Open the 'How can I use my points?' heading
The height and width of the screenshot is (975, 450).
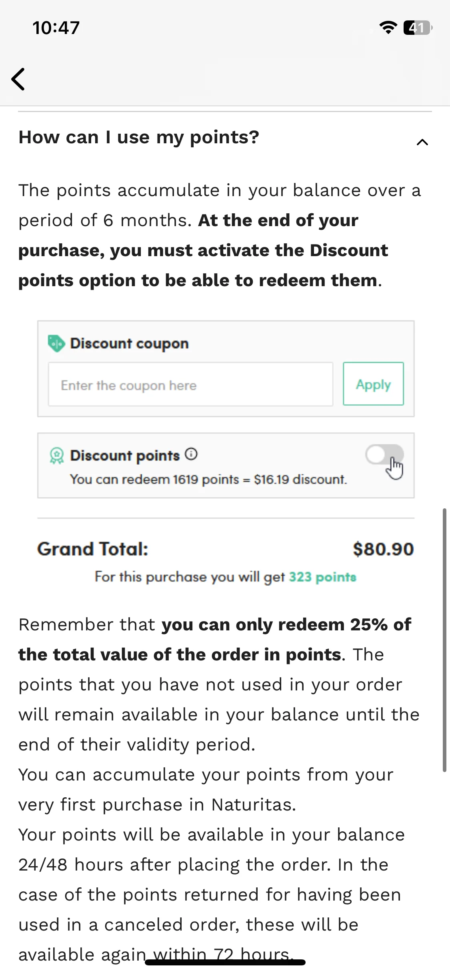(x=139, y=137)
